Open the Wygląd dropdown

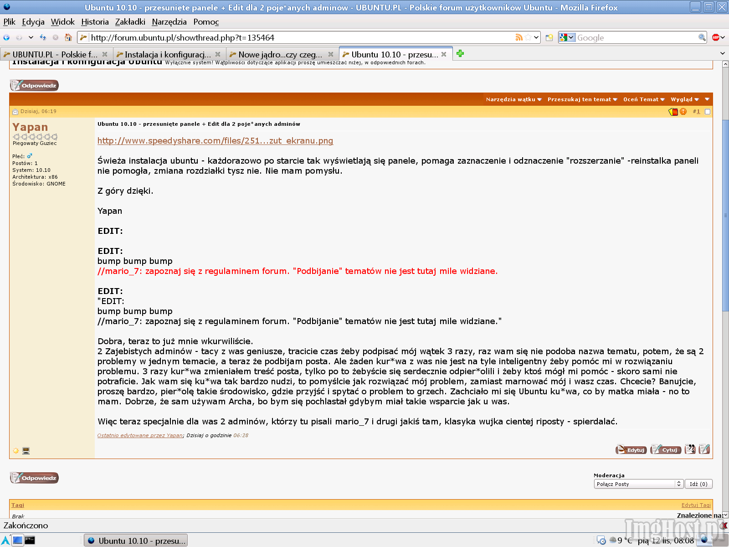[x=684, y=99]
